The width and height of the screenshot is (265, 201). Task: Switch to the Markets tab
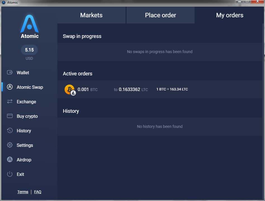[x=91, y=15]
